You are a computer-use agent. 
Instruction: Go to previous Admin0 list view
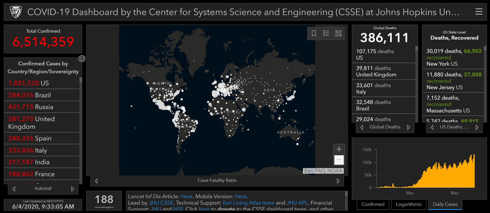click(14, 189)
